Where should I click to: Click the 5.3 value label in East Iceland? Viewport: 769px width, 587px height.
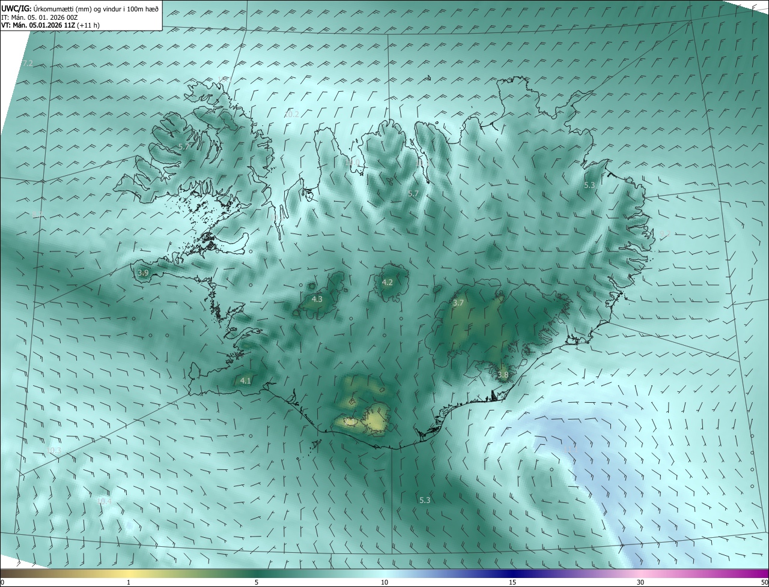click(589, 185)
